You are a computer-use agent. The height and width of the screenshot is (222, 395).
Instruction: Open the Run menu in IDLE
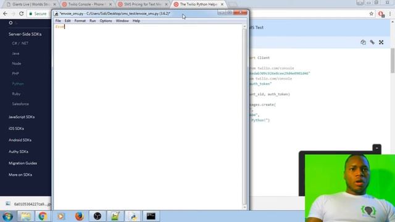(x=93, y=21)
